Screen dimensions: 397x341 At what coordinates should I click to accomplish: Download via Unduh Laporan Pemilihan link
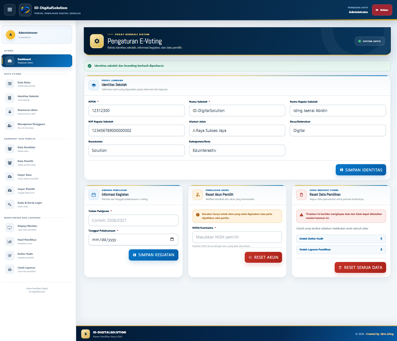(341, 250)
